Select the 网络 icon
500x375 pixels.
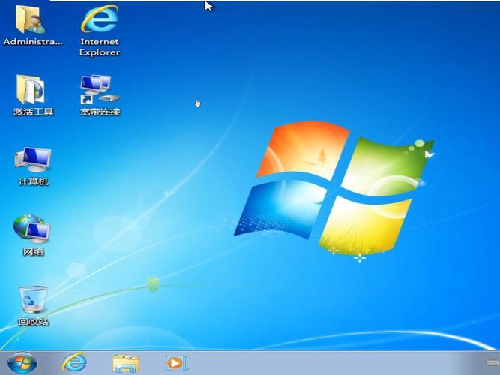(32, 229)
